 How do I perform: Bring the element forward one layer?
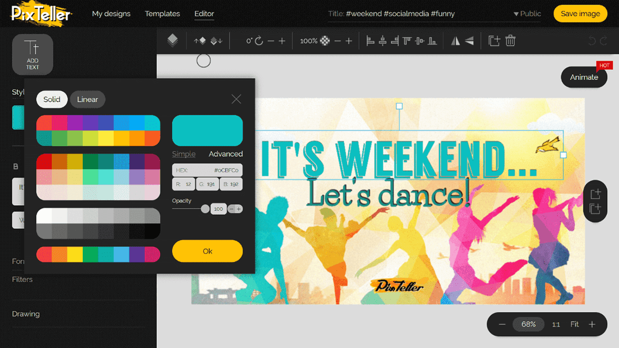pyautogui.click(x=200, y=40)
